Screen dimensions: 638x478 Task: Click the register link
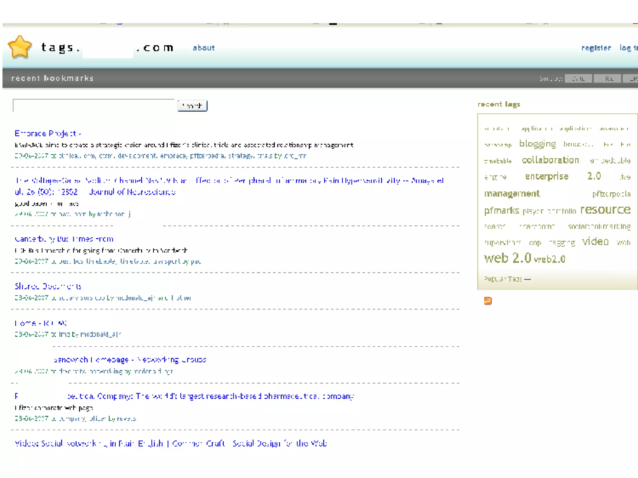(x=596, y=48)
